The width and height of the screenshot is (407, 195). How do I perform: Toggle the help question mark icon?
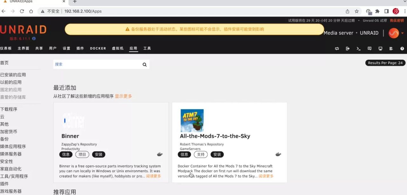[x=402, y=49]
